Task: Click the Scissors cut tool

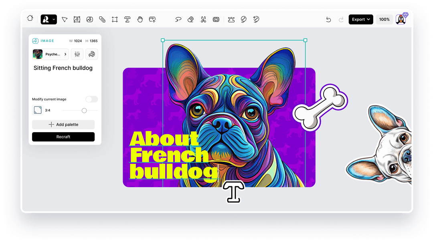Action: coord(203,19)
